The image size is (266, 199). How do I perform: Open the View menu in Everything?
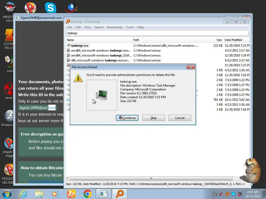[x=88, y=27]
